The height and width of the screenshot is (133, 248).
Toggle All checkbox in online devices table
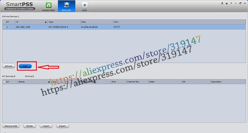(x=4, y=22)
